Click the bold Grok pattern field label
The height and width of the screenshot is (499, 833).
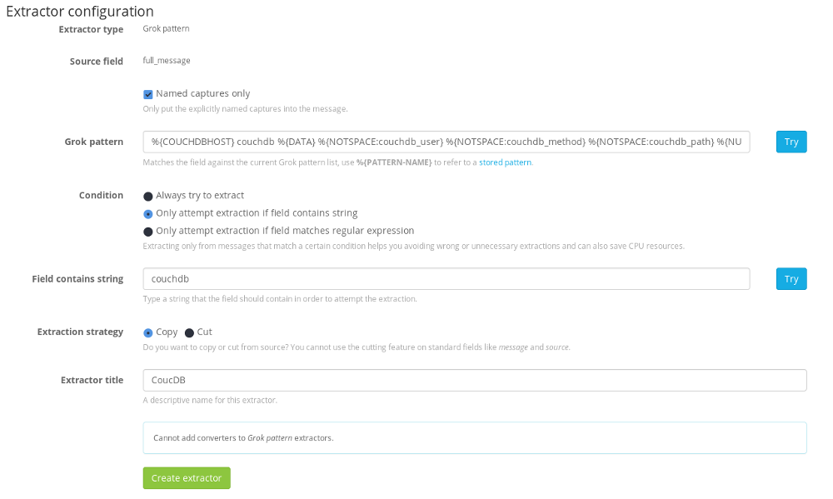(x=94, y=142)
